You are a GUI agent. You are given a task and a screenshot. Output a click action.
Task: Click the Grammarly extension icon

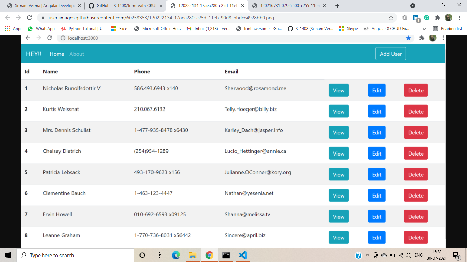427,17
